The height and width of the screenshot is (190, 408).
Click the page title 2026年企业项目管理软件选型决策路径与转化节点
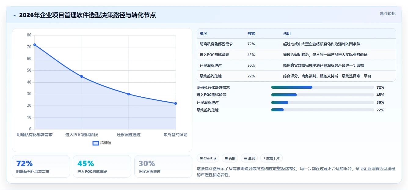coord(87,15)
